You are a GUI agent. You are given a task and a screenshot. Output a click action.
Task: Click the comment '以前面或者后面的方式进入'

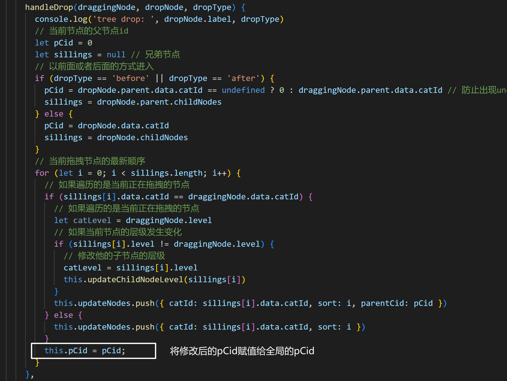94,66
